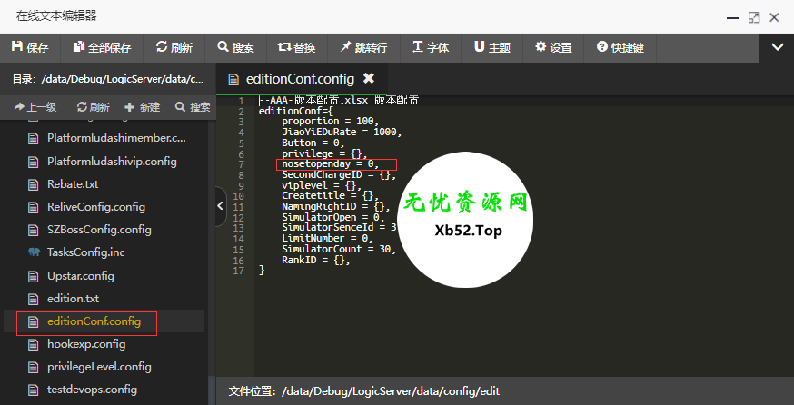Click line number 17 in the gutter
Image resolution: width=794 pixels, height=405 pixels.
coord(239,271)
